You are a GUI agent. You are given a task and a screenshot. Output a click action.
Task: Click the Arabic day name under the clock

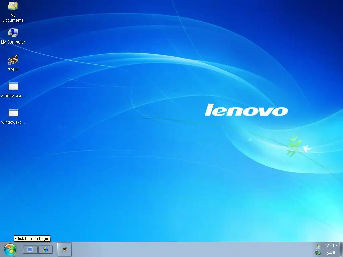point(331,253)
